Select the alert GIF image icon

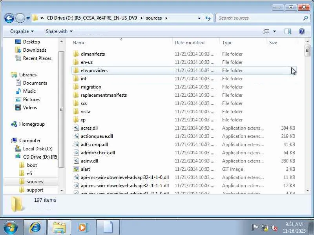pos(76,169)
